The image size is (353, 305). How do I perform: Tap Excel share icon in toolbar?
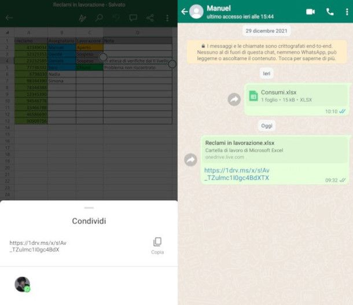pyautogui.click(x=150, y=18)
